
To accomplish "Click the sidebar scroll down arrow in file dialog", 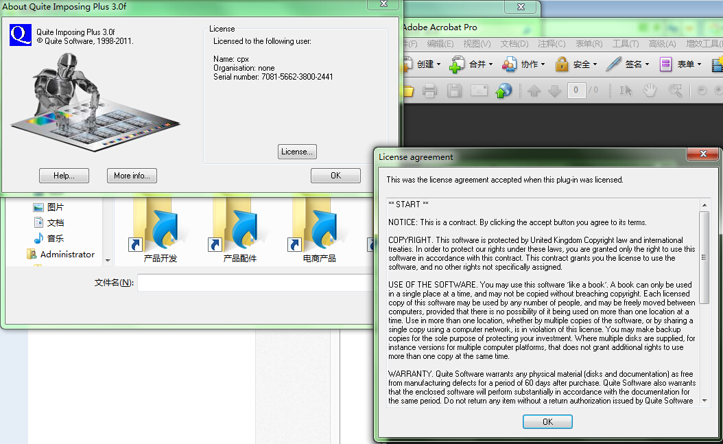I will click(108, 261).
